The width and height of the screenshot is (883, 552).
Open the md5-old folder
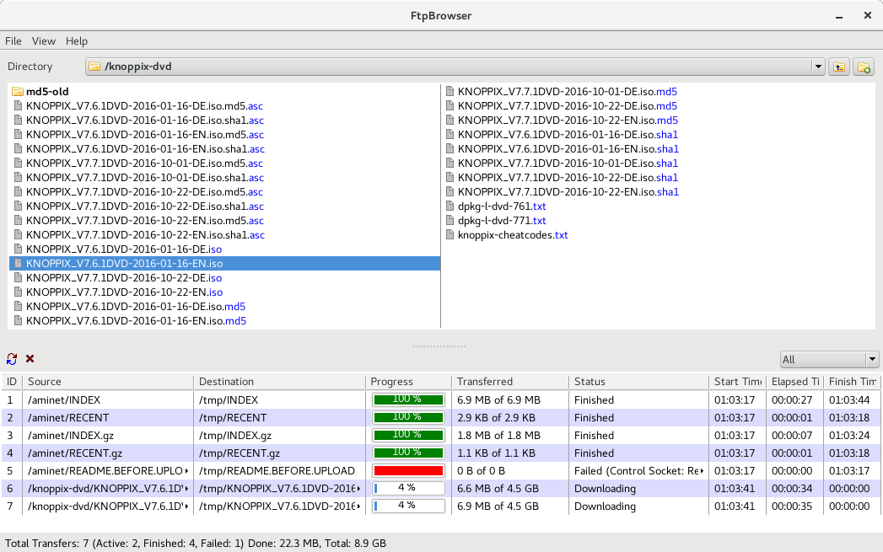coord(47,92)
